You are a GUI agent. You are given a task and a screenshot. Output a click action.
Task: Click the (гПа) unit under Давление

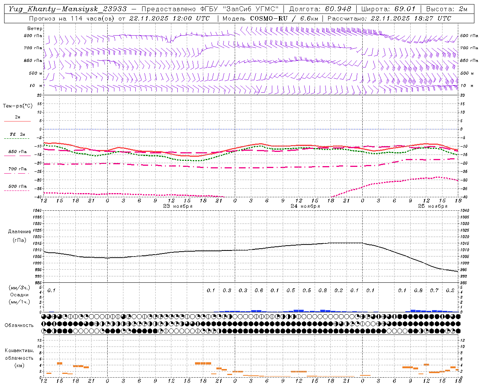(19, 240)
